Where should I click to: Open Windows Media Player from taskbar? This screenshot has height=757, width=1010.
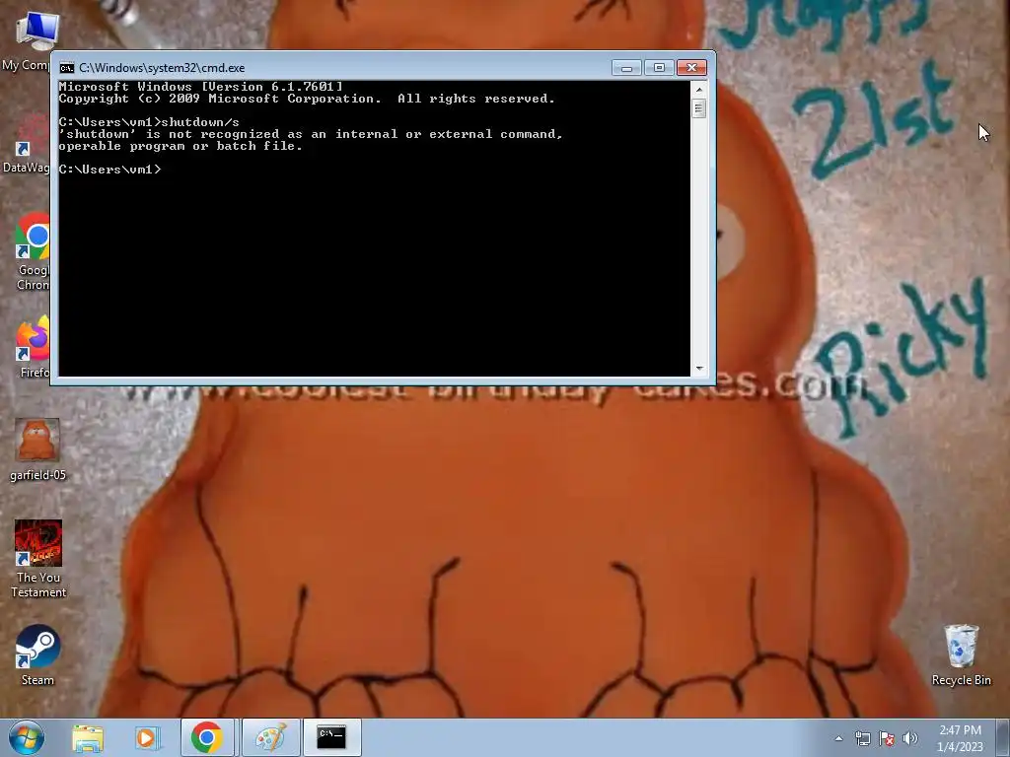tap(146, 737)
